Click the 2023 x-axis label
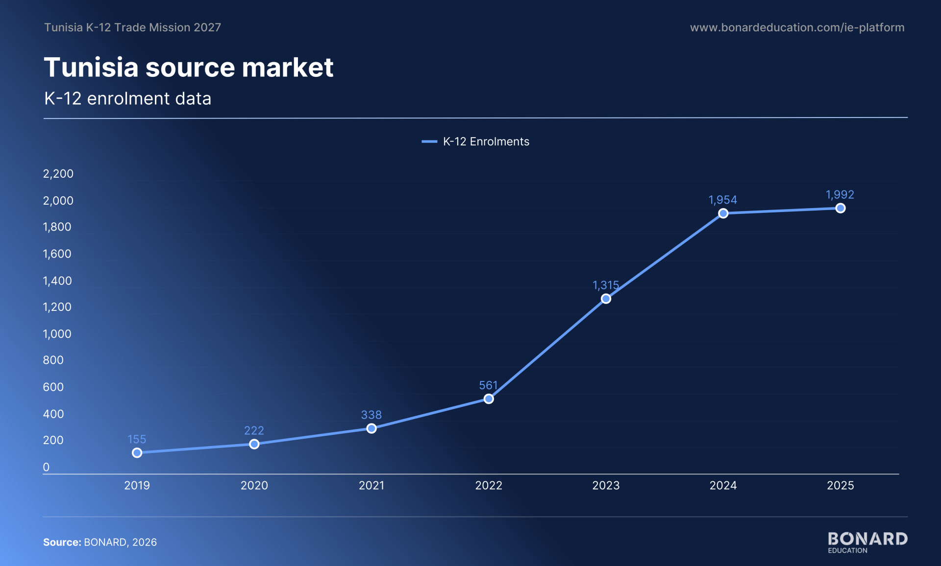 (606, 485)
